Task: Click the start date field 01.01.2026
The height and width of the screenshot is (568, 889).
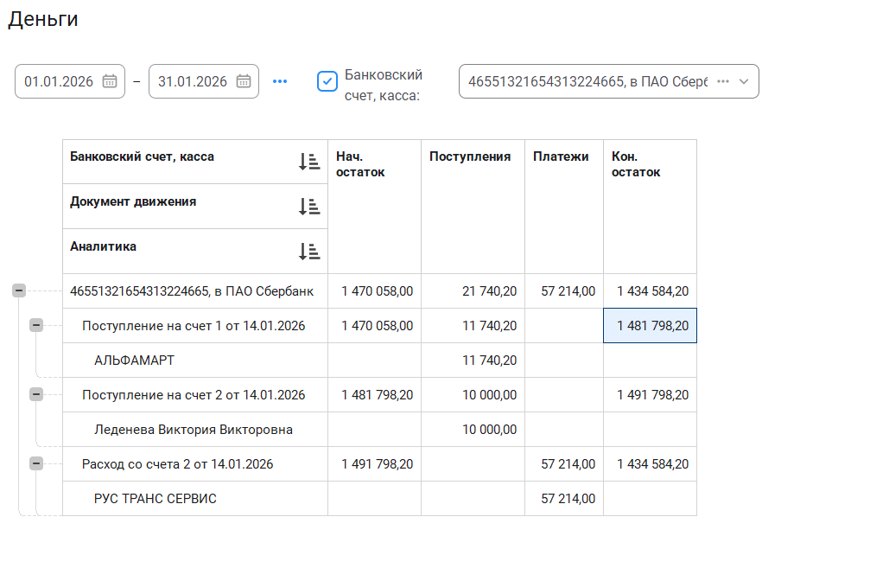Action: pyautogui.click(x=59, y=81)
